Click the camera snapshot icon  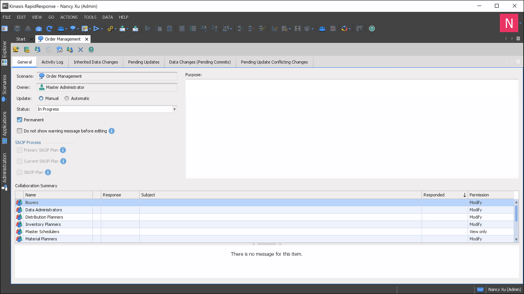coord(38,29)
